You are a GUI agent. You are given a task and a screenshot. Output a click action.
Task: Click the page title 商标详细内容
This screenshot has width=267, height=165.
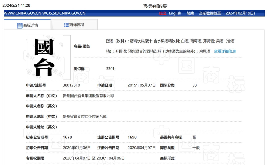click(155, 6)
